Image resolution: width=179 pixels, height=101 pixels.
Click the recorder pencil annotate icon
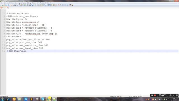tap(173, 95)
